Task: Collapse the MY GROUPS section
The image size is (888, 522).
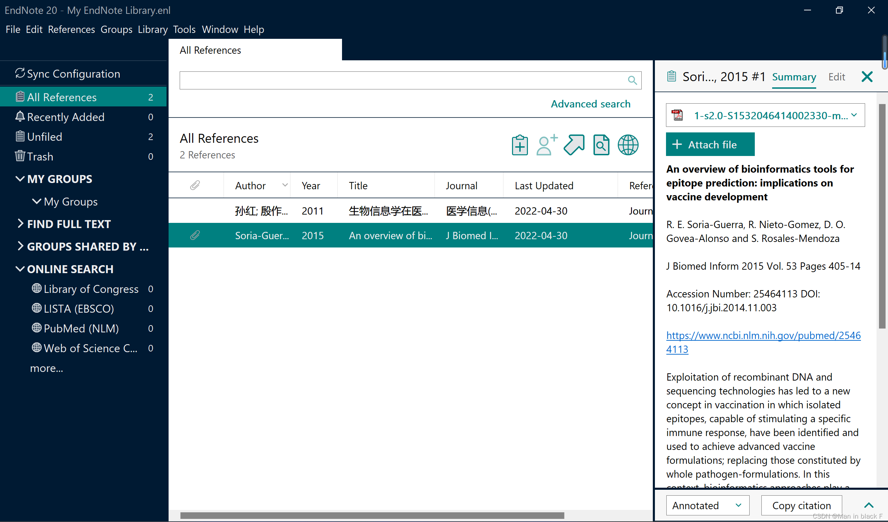Action: point(20,179)
